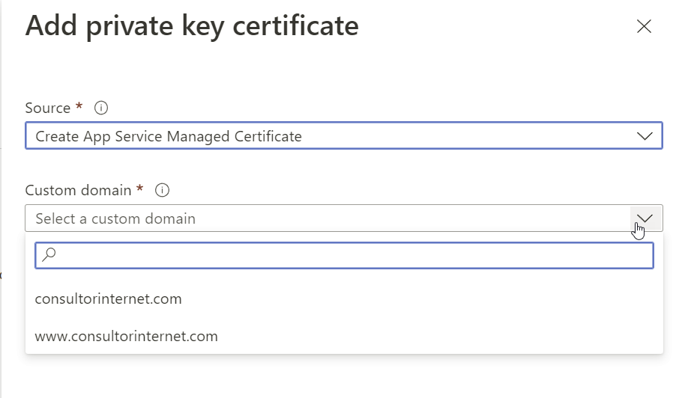Click the info icon beside Custom domain
Screen dimensions: 685x398
[x=162, y=190]
